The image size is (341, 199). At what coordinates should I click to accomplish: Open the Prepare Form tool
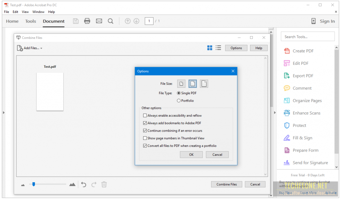pyautogui.click(x=301, y=150)
